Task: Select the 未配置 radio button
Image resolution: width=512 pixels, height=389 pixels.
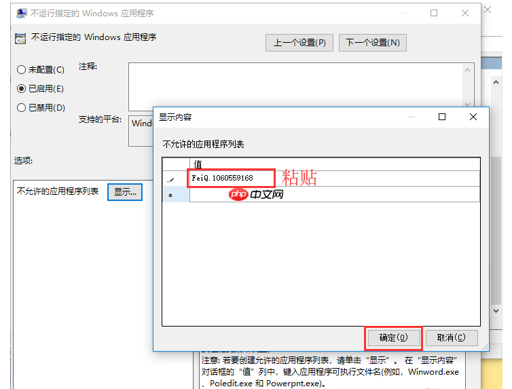Action: (21, 70)
